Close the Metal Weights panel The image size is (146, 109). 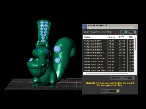136,26
